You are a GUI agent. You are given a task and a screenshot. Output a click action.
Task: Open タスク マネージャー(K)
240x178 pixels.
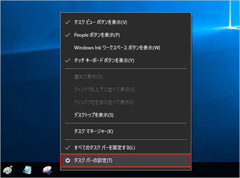[x=126, y=131]
